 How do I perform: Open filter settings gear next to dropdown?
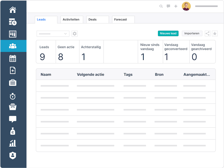point(75,34)
